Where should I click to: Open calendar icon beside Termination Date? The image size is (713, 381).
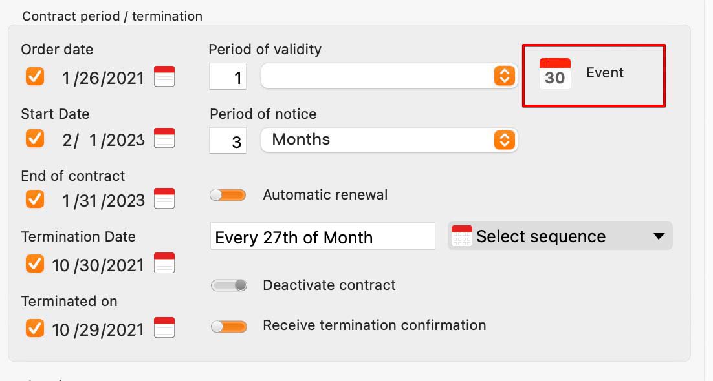tap(164, 263)
